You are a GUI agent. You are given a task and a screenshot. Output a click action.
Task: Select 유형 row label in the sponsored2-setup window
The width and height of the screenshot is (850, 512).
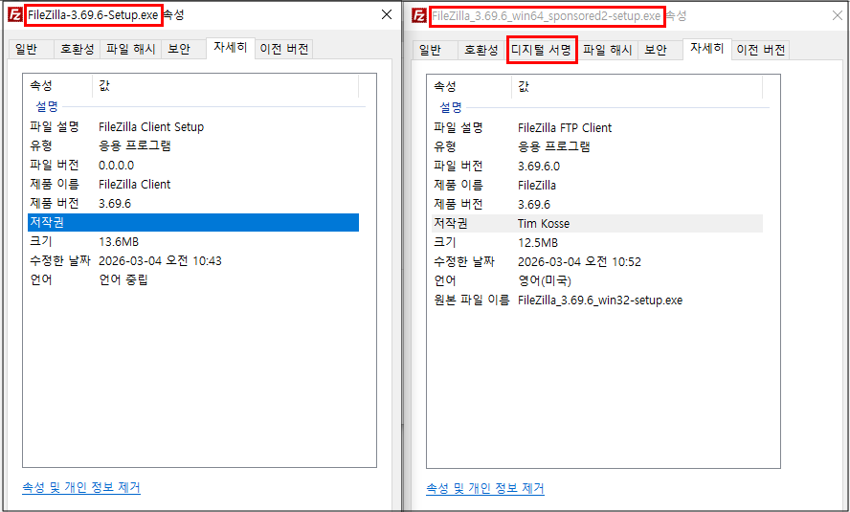click(445, 146)
